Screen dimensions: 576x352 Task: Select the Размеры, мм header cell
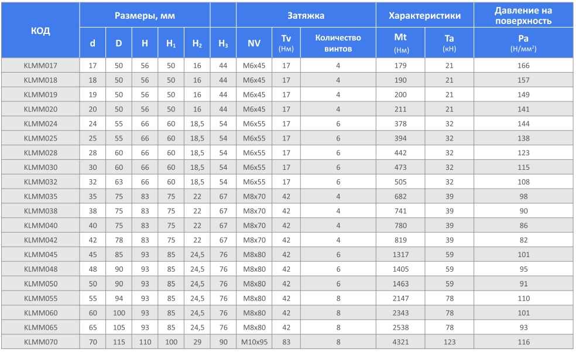tap(145, 16)
